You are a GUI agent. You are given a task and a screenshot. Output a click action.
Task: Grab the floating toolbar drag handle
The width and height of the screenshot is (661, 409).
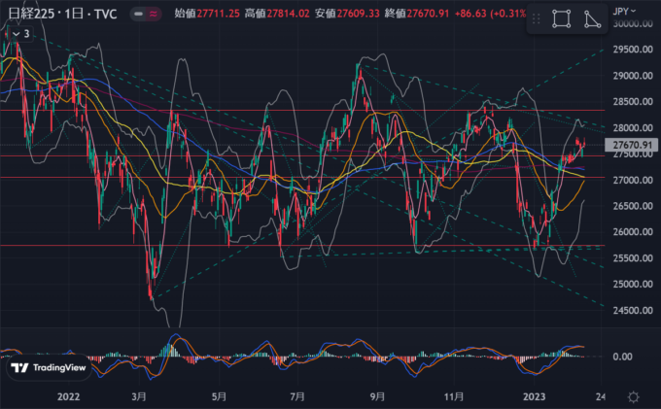click(x=538, y=19)
